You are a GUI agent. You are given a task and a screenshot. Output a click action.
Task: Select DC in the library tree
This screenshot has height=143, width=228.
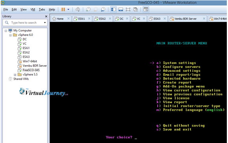[x=25, y=39]
